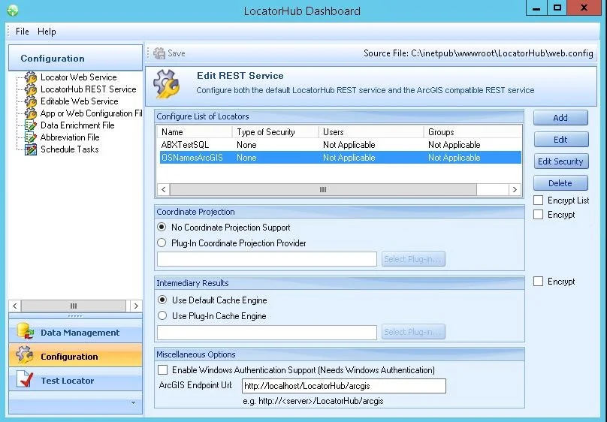
Task: Click the ArcGIS Endpoint Url field
Action: (344, 386)
